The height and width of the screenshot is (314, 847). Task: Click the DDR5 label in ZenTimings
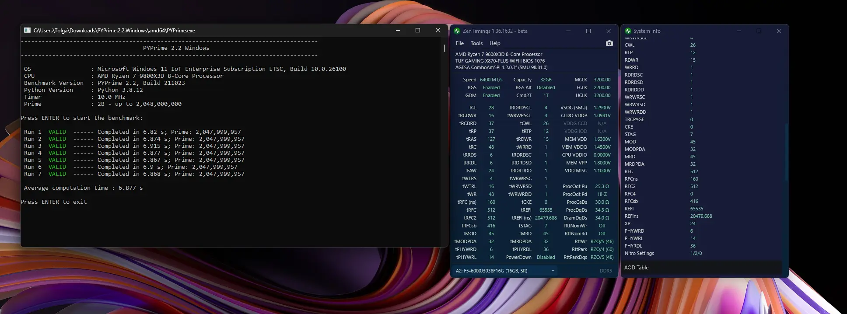point(605,271)
